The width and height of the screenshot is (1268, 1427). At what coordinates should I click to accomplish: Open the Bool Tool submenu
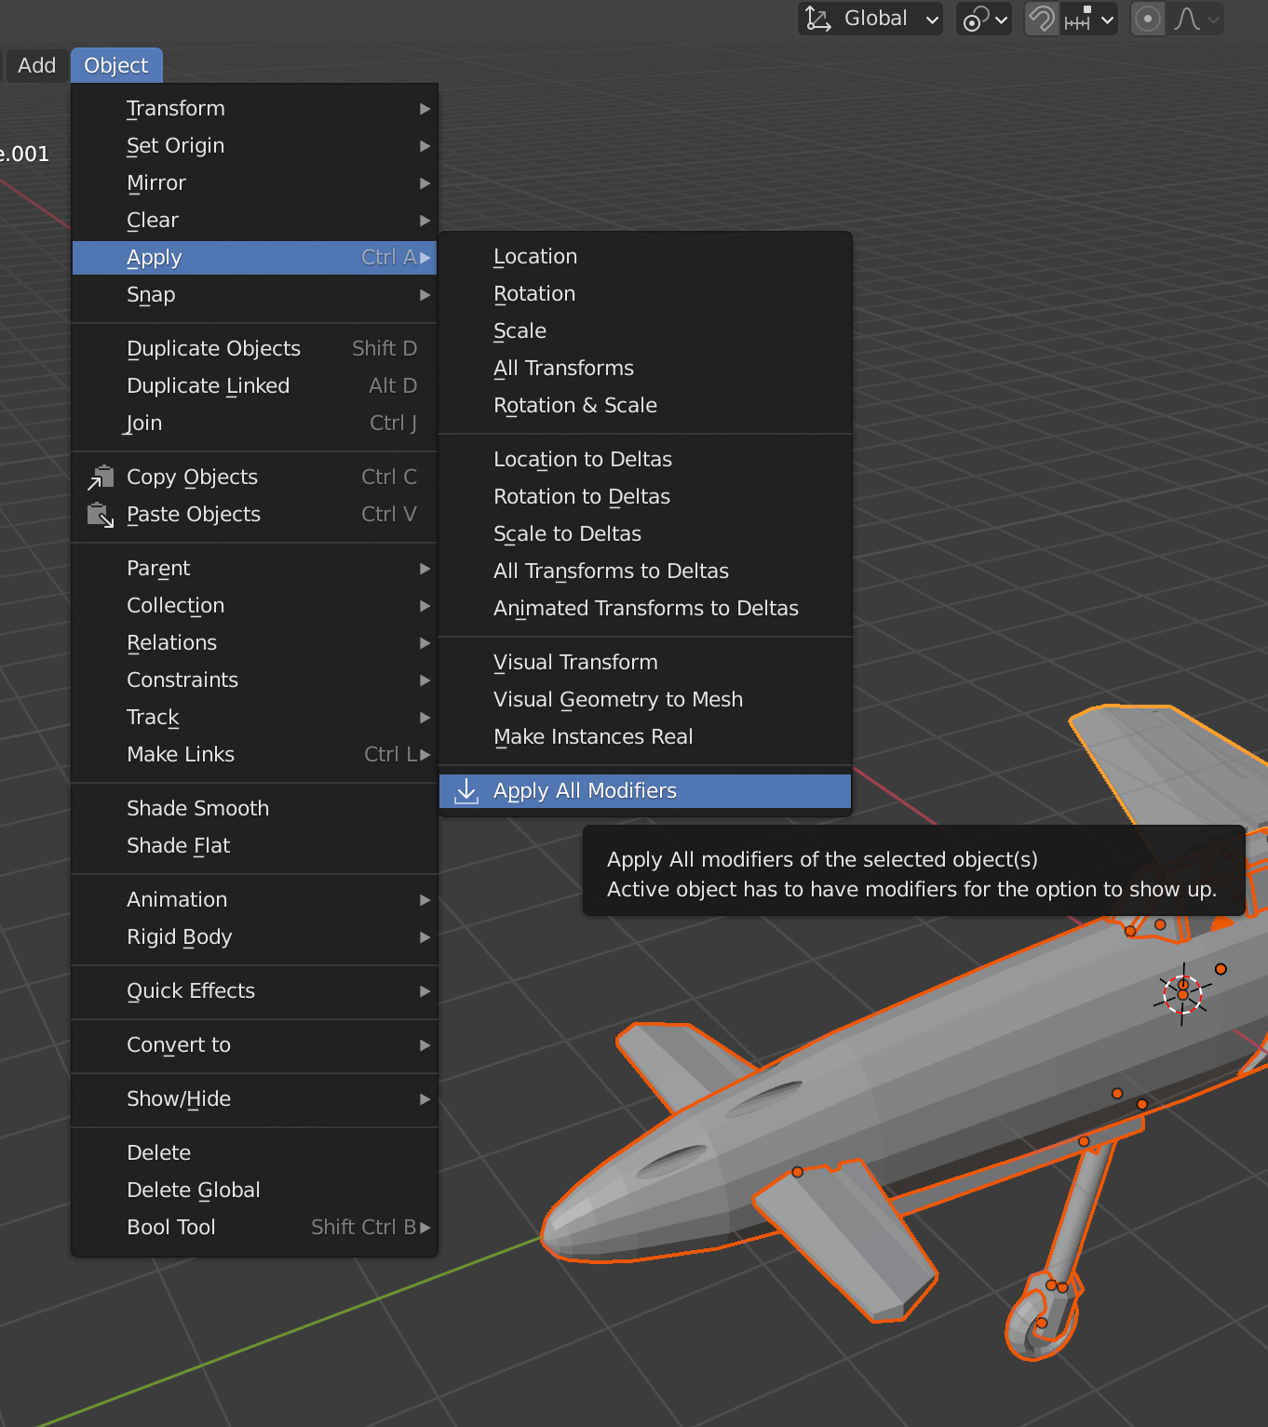pos(254,1228)
